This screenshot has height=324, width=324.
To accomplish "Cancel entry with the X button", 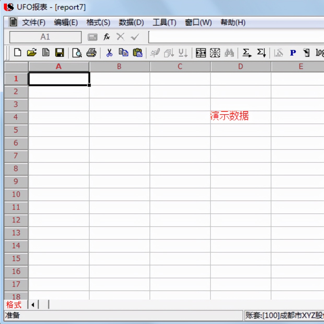I will point(120,37).
